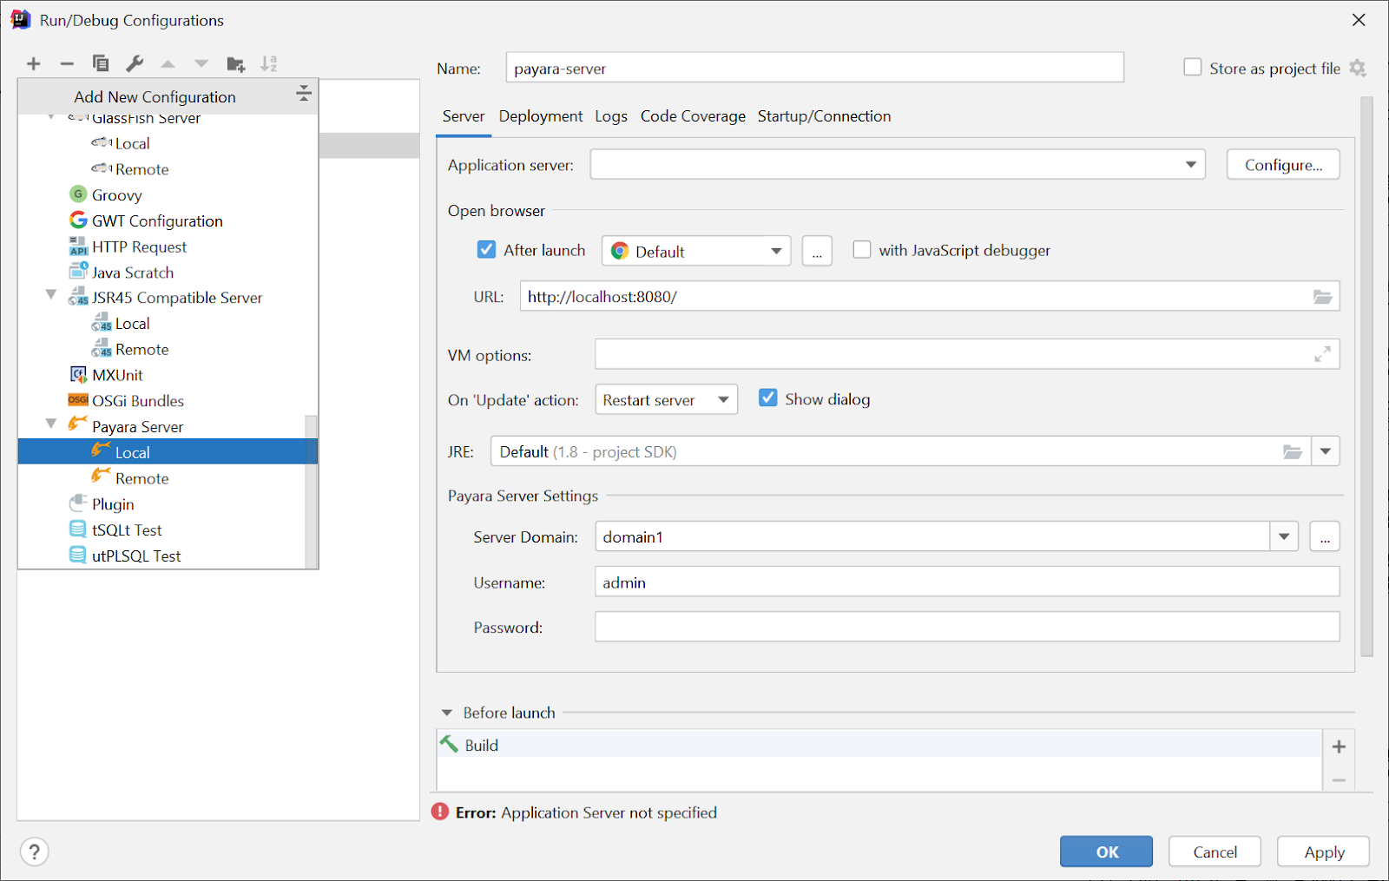Click the Add New Configuration plus icon
Viewport: 1389px width, 881px height.
33,63
